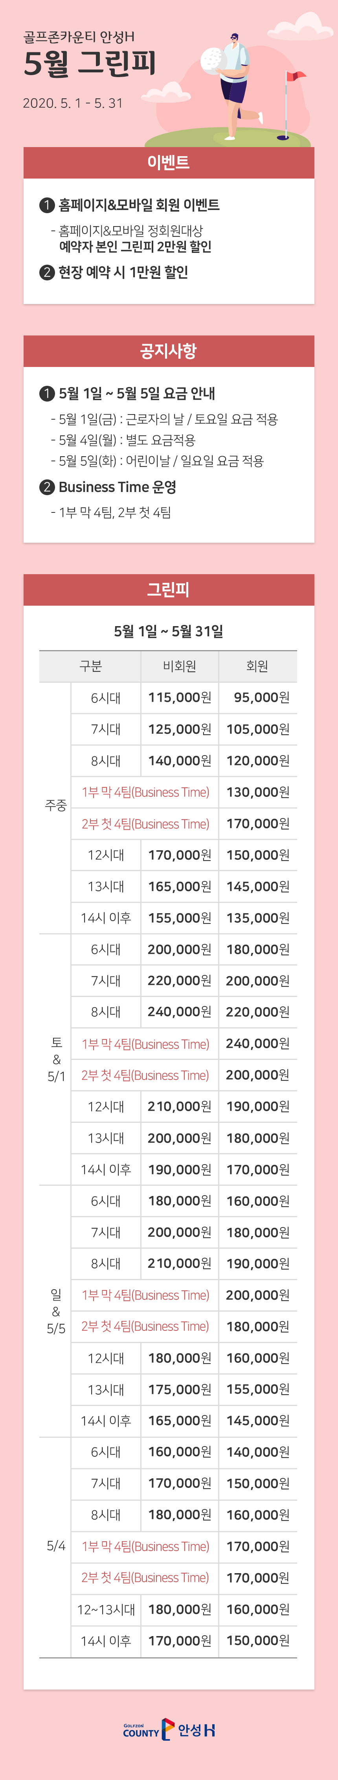The image size is (338, 1780).
Task: Click number 2 bullet beside 현장 예약 시 1만원 할인
Action: [47, 272]
